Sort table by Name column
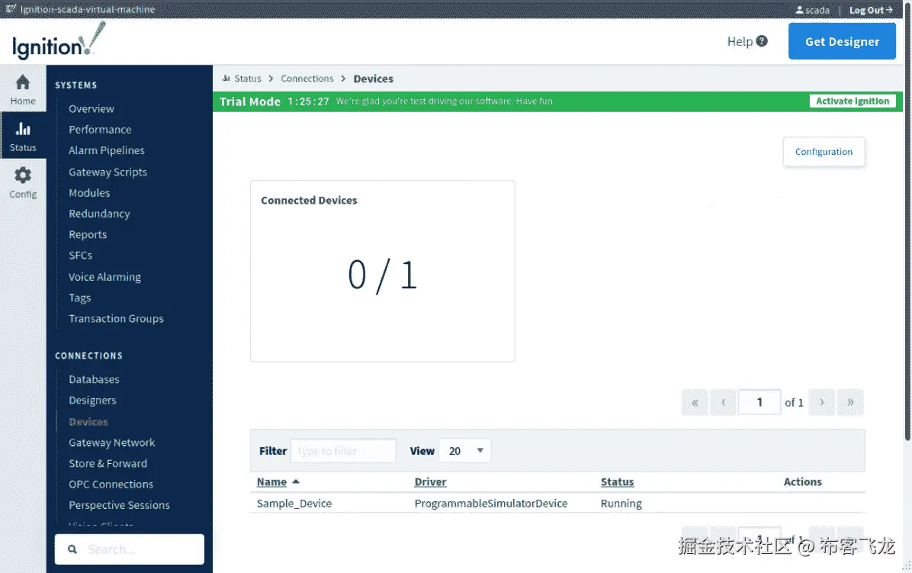The image size is (912, 573). (x=271, y=482)
